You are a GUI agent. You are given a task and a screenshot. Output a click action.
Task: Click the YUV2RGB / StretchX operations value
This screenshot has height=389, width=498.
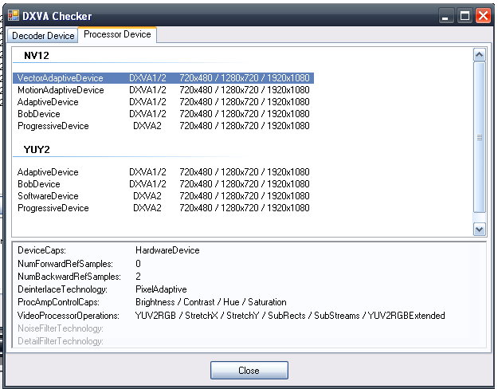click(x=290, y=316)
